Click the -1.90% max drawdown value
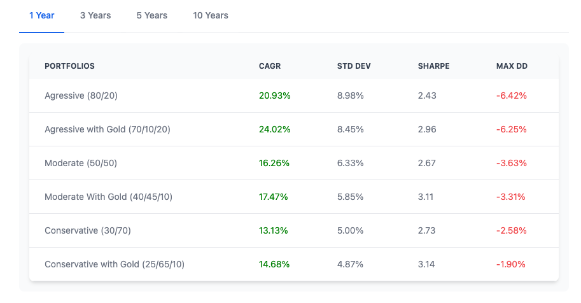Screen dimensions: 581x303 [x=512, y=264]
